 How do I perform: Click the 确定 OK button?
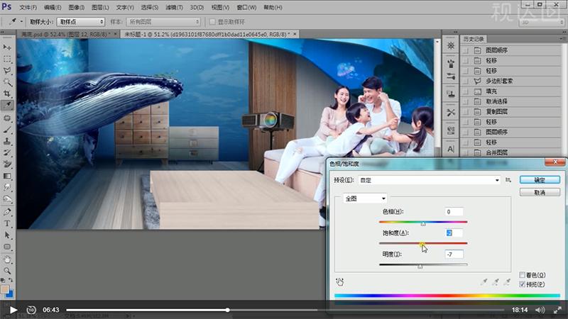tap(540, 180)
